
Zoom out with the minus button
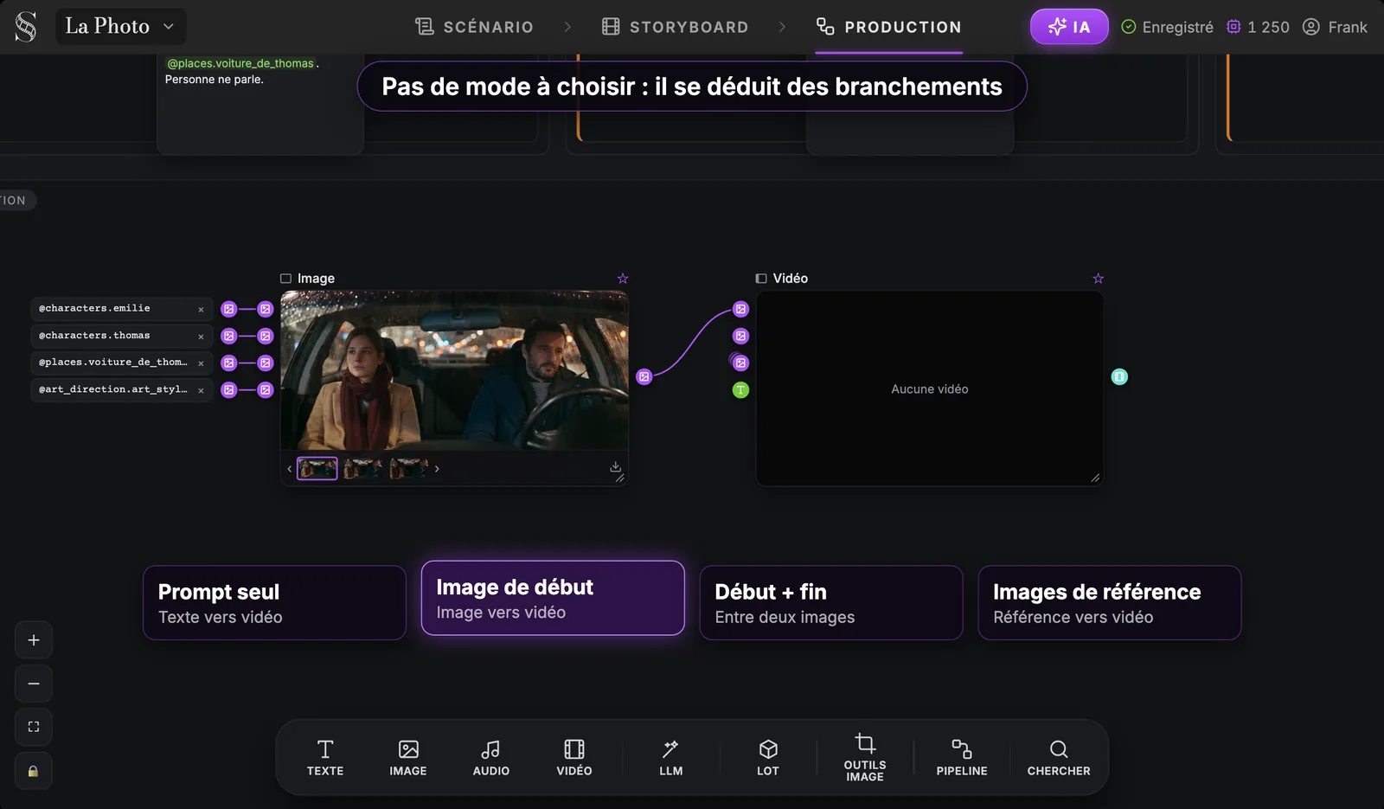(34, 684)
